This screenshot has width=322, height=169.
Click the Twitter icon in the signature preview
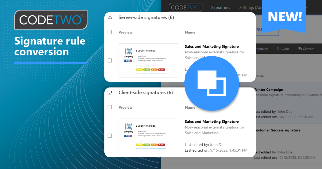pos(129,61)
